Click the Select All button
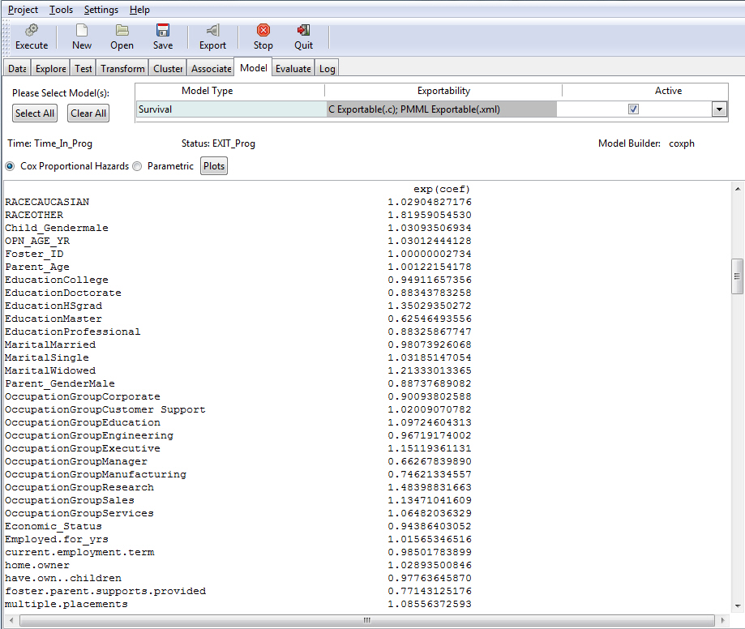This screenshot has width=745, height=629. pos(35,113)
